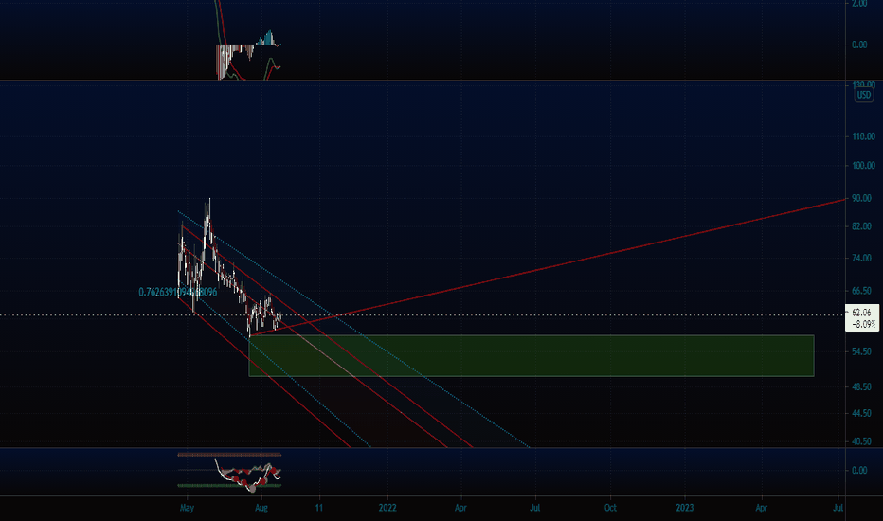Image resolution: width=883 pixels, height=521 pixels.
Task: Click the Aug label on time axis
Action: (x=261, y=508)
